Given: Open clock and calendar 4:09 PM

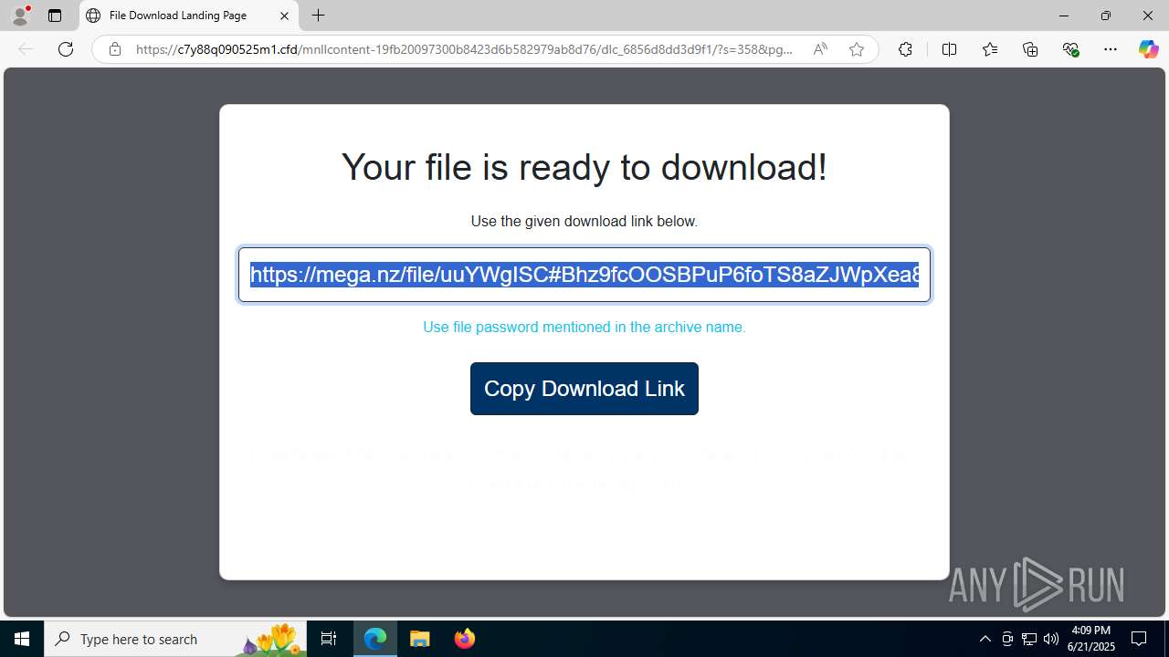Looking at the screenshot, I should pyautogui.click(x=1091, y=639).
